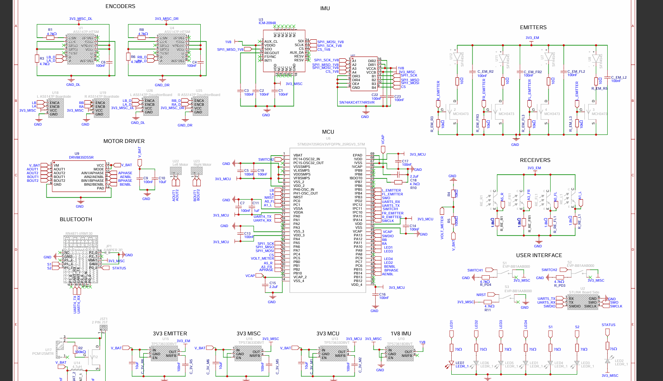The width and height of the screenshot is (663, 381).
Task: Select the DRV8835DSSR part label
Action: [81, 157]
